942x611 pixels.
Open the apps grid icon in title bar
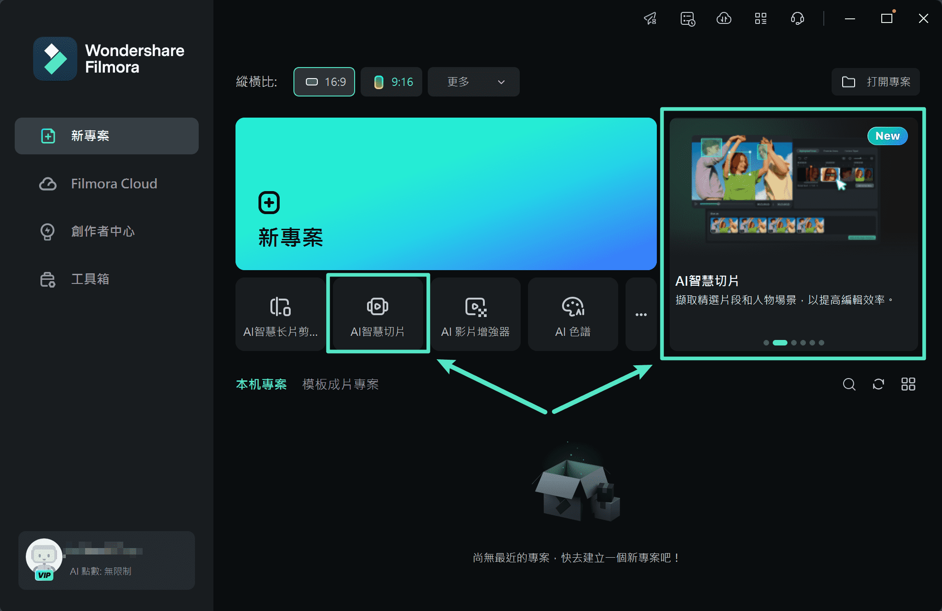point(761,18)
